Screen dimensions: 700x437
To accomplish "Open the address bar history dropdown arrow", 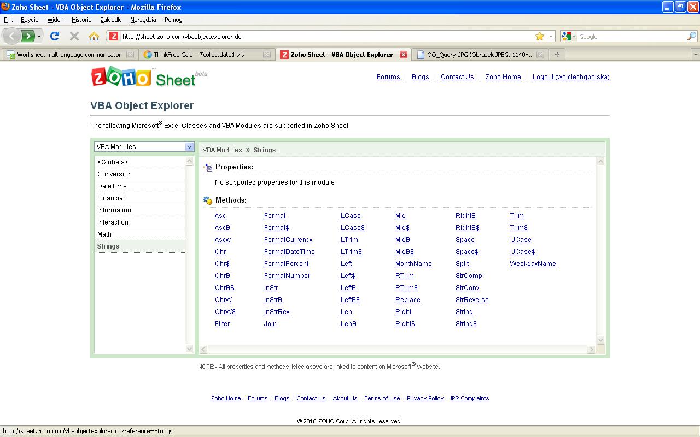I will click(551, 36).
